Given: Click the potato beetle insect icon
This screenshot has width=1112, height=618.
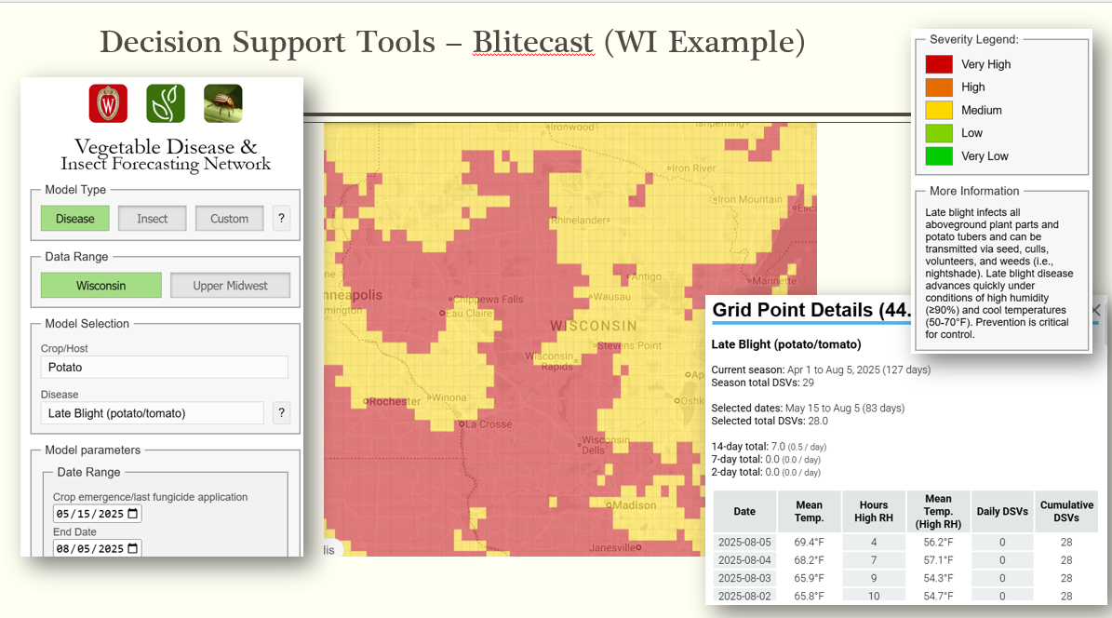Looking at the screenshot, I should click(x=223, y=103).
